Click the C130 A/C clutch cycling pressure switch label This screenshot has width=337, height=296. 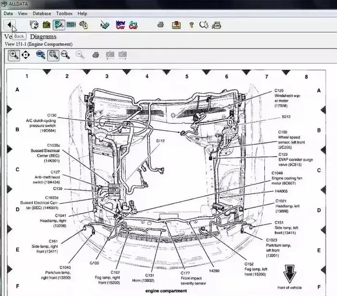pos(41,123)
